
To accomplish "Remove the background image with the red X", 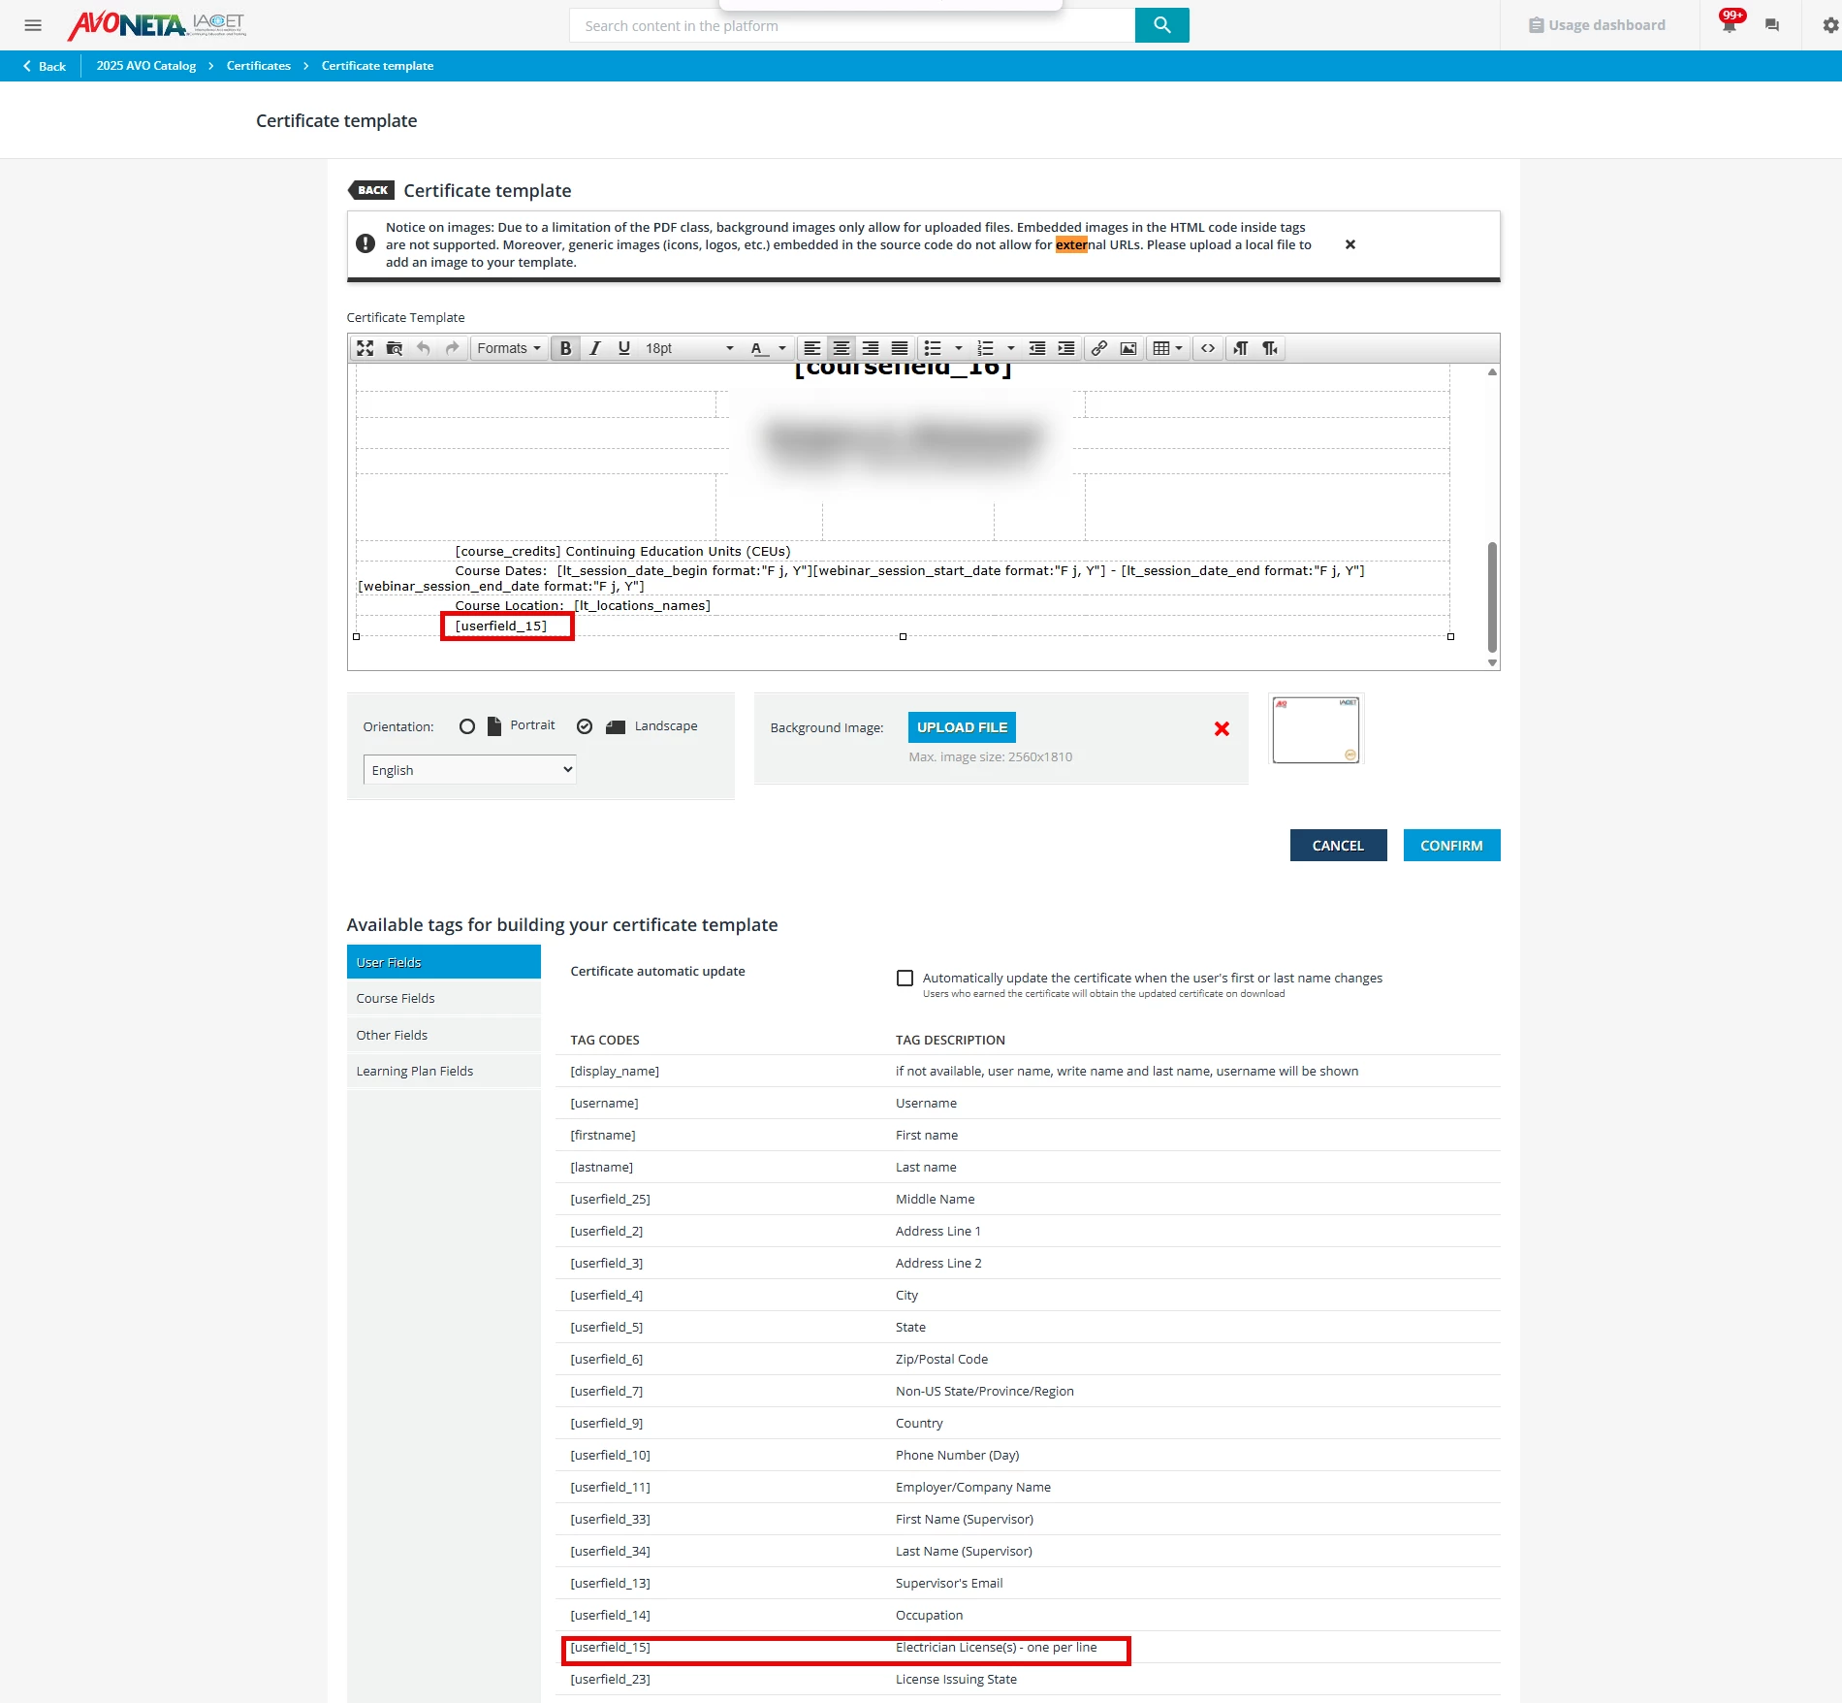I will [x=1222, y=728].
